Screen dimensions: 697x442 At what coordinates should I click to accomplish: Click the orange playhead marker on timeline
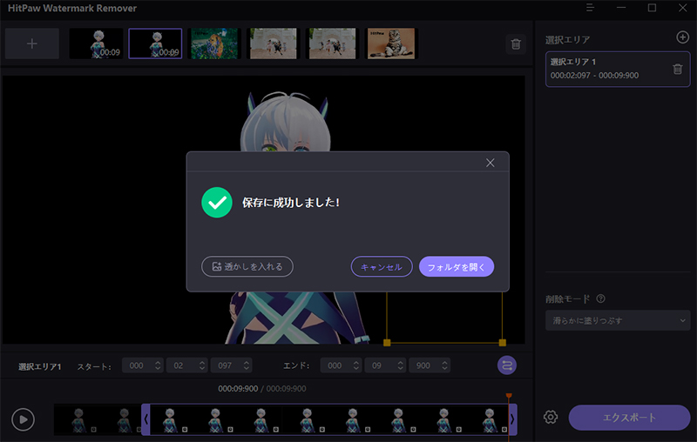coord(509,395)
